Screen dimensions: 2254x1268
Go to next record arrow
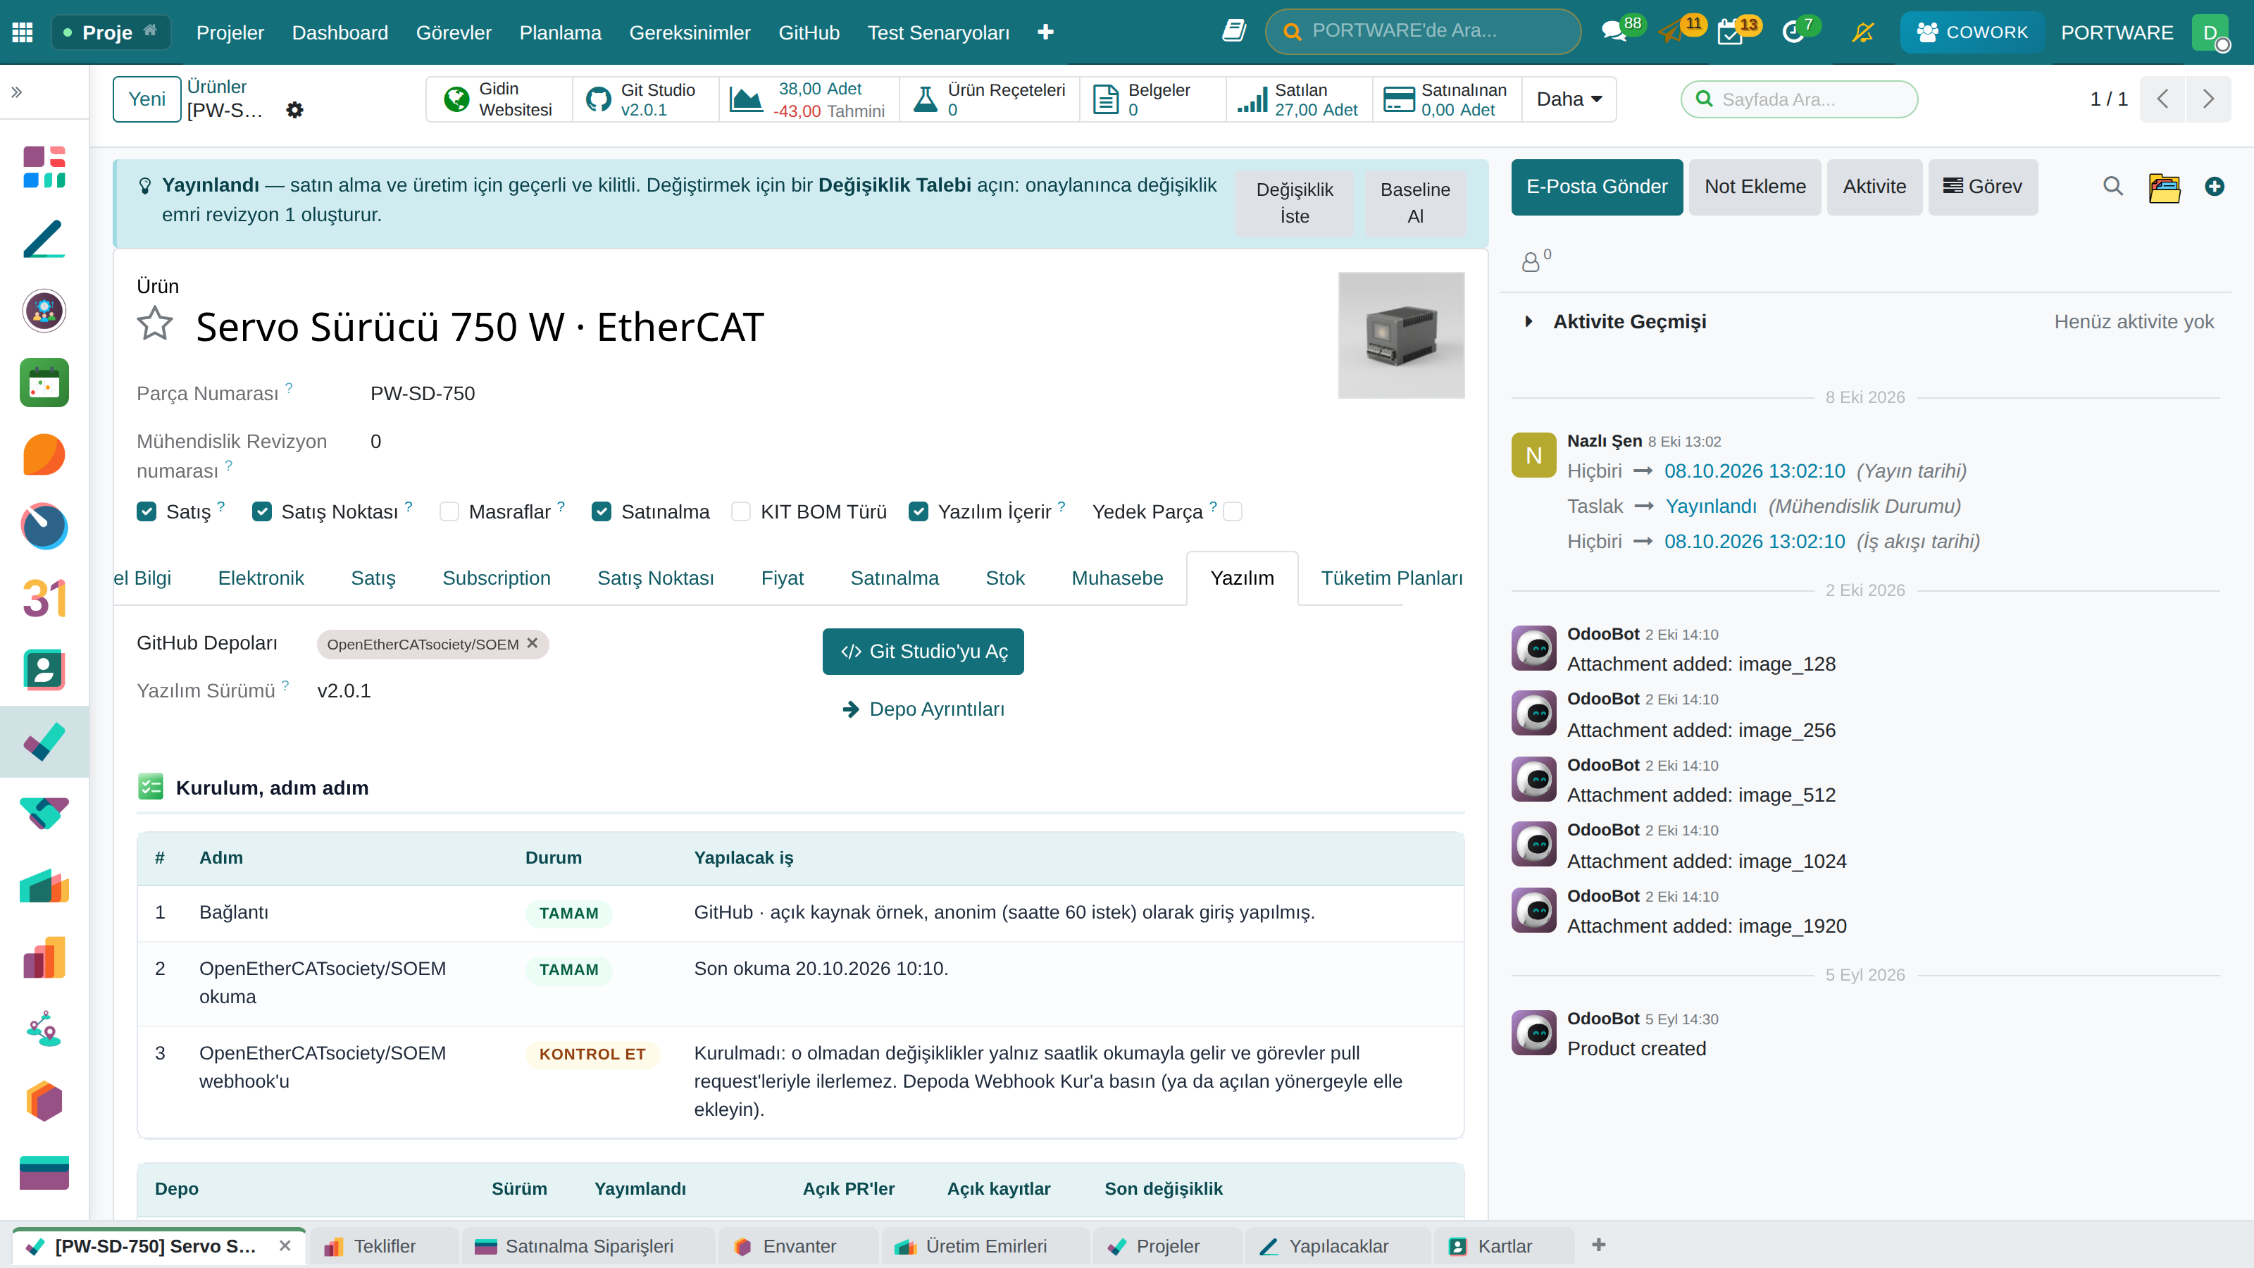tap(2208, 99)
